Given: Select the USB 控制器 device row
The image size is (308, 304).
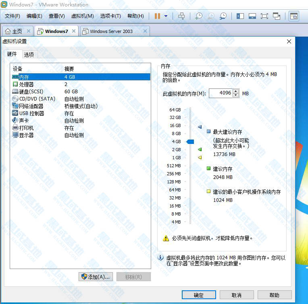Looking at the screenshot, I should (81, 113).
